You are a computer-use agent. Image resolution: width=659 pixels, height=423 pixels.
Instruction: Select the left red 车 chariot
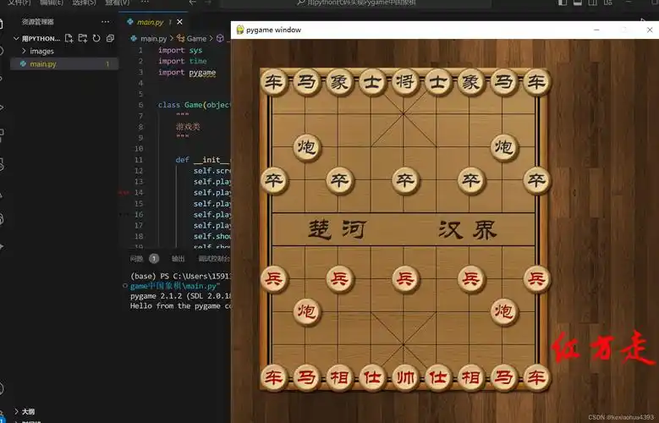pyautogui.click(x=273, y=377)
